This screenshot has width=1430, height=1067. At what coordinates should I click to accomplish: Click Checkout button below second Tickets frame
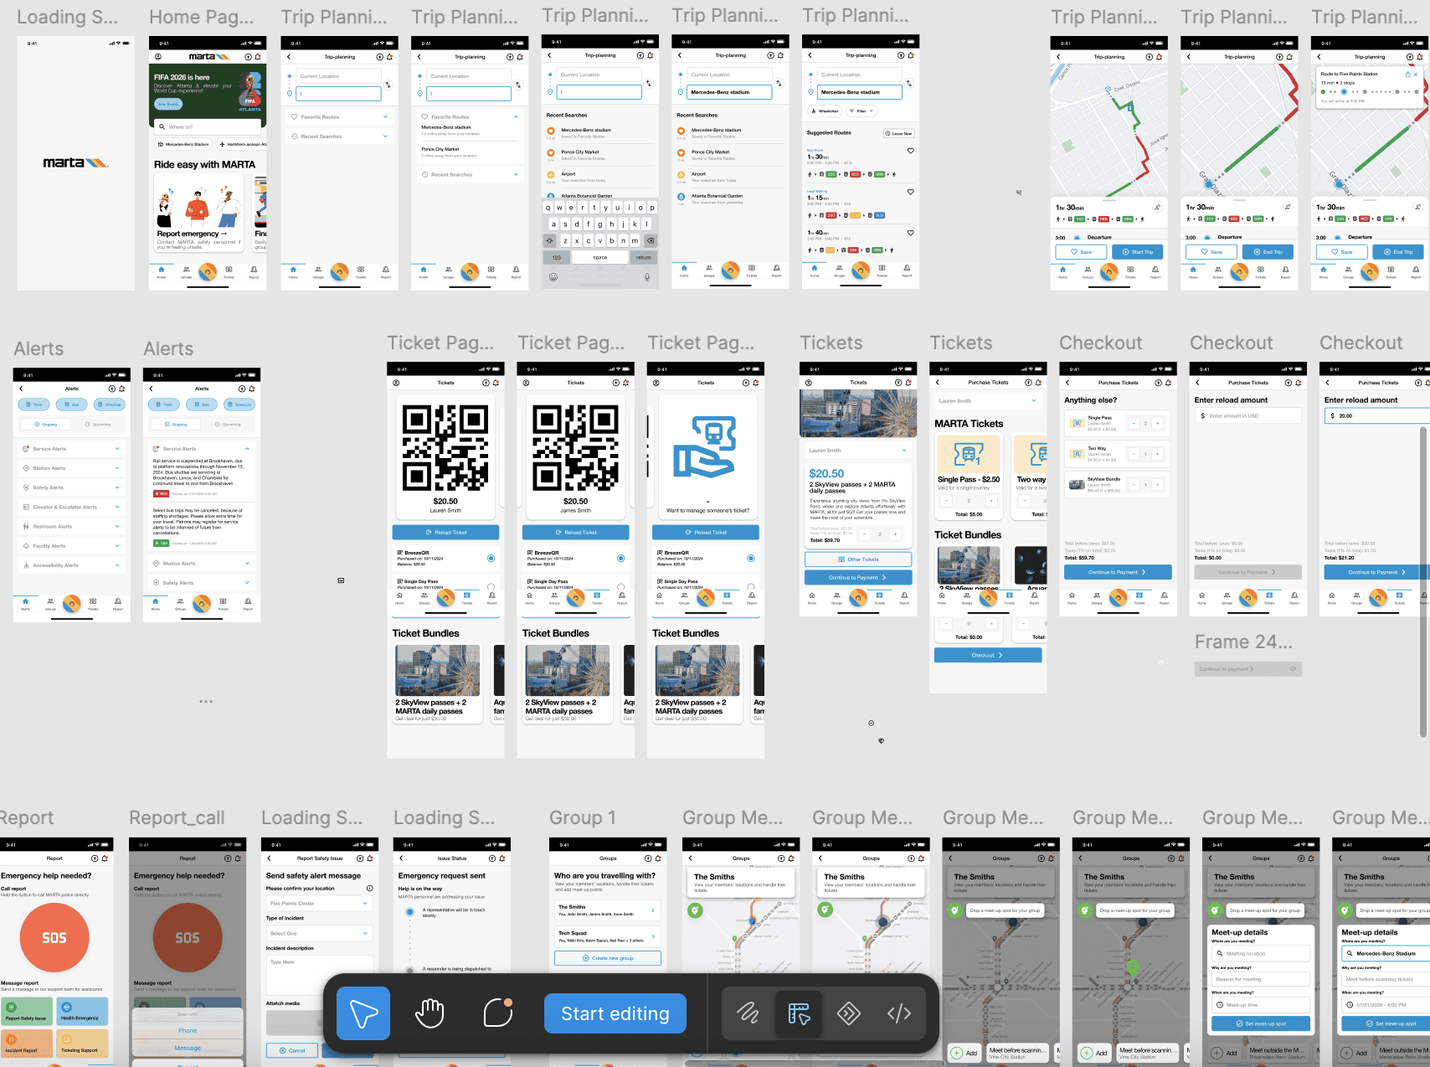click(x=988, y=655)
